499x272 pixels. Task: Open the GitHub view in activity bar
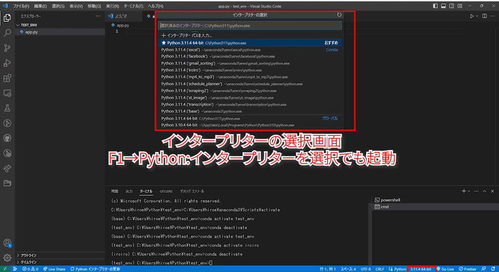[7, 138]
